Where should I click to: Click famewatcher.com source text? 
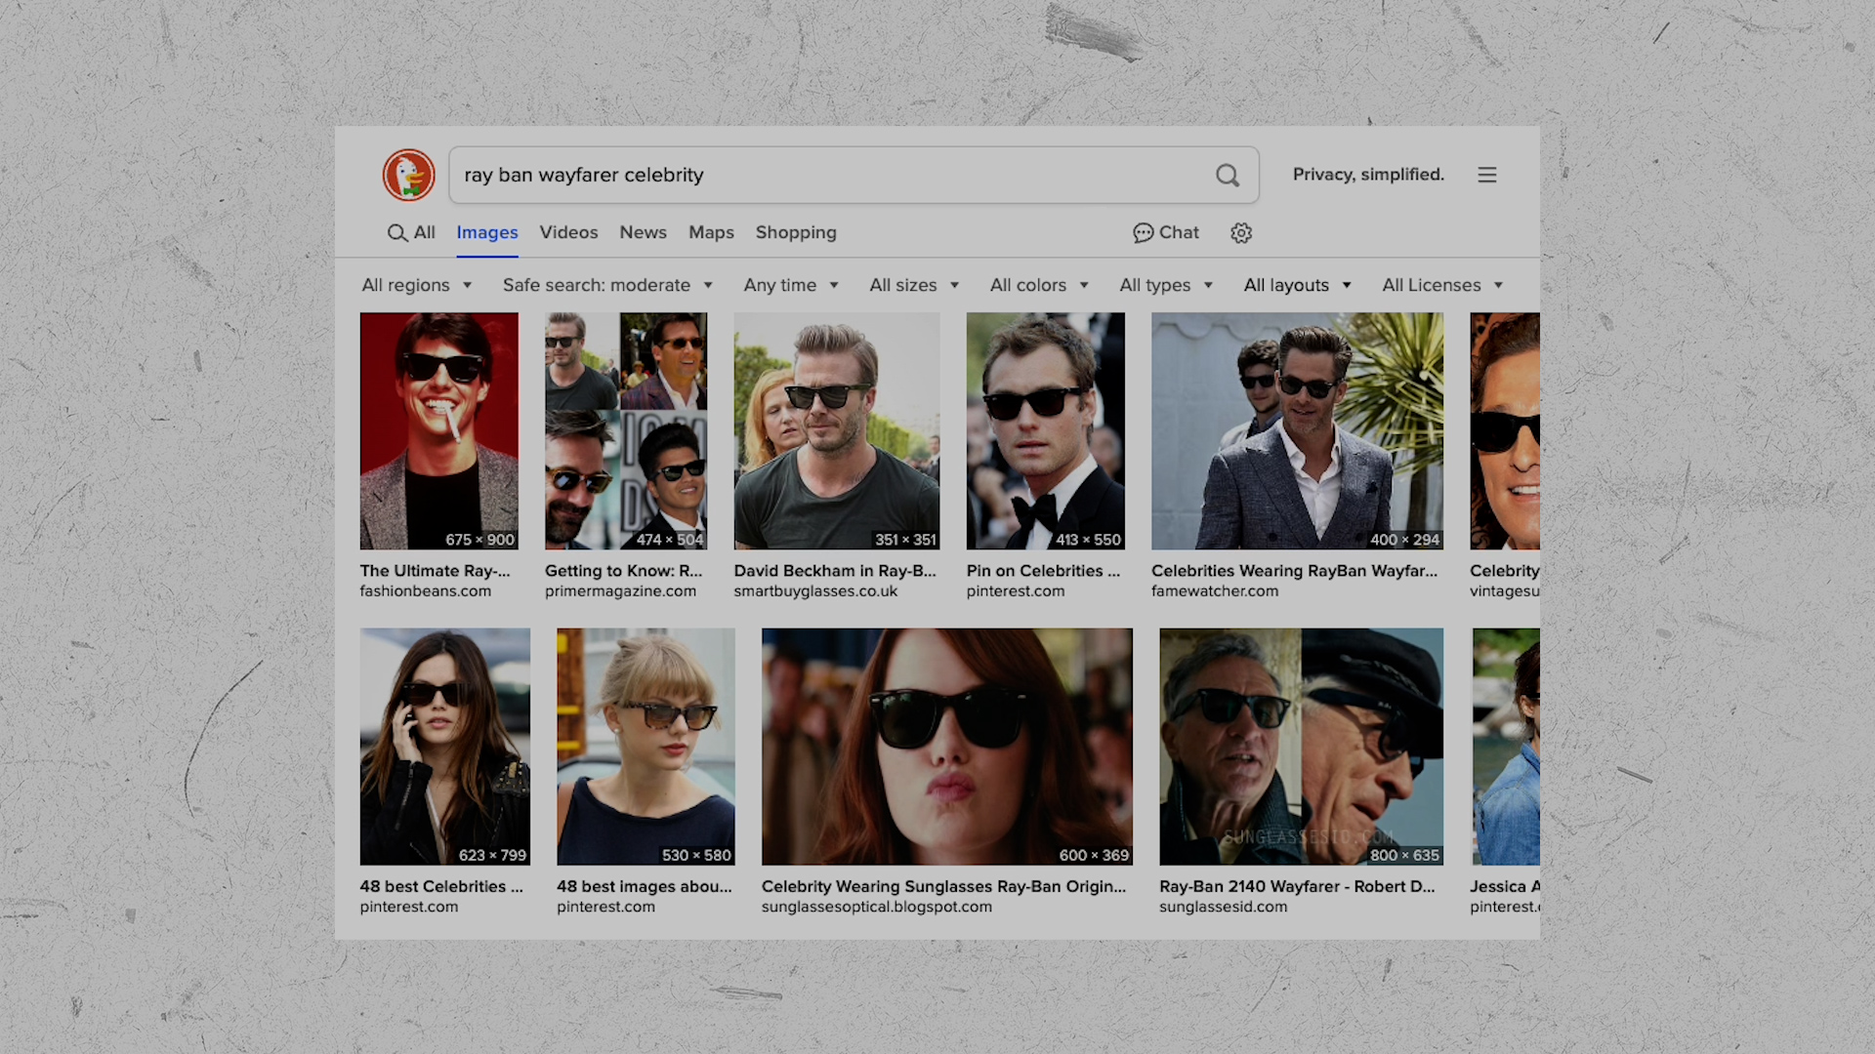(x=1215, y=591)
